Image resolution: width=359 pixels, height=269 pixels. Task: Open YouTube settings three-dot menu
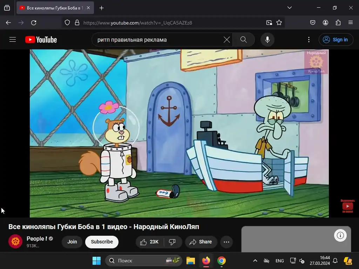tap(309, 40)
